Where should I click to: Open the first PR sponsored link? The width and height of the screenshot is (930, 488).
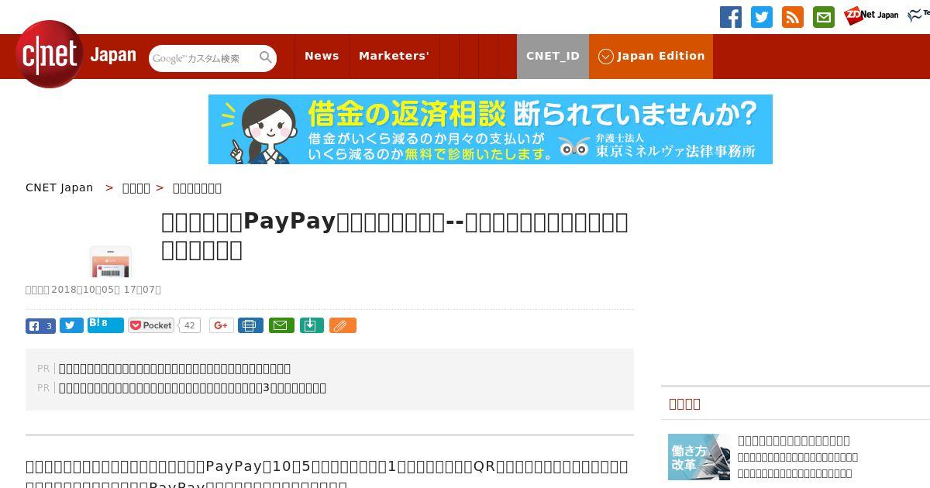[174, 369]
